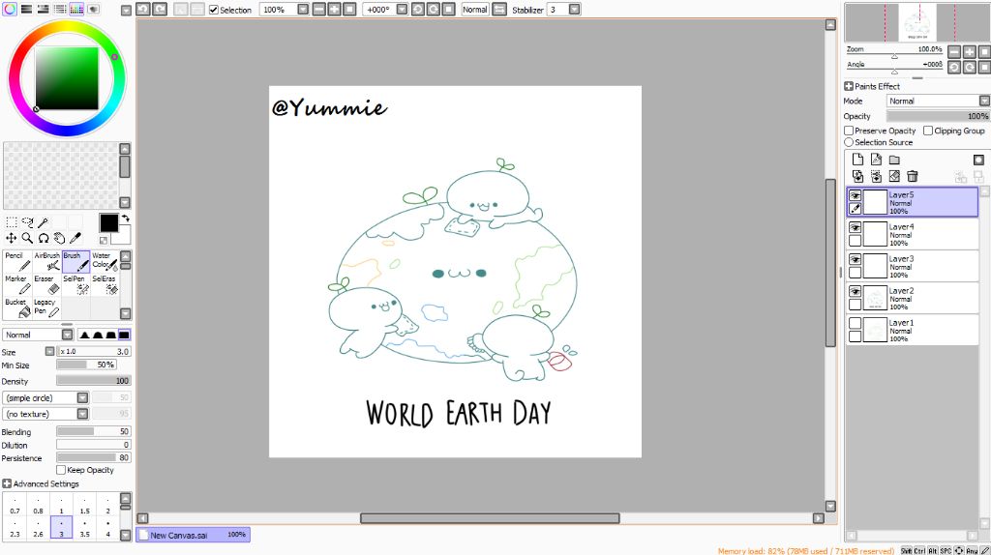
Task: Choose the lasso selection tool
Action: point(27,222)
